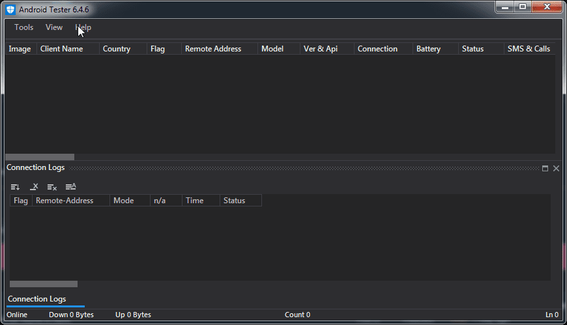The height and width of the screenshot is (325, 567).
Task: Click the Remote Address column header in client list
Action: [213, 49]
